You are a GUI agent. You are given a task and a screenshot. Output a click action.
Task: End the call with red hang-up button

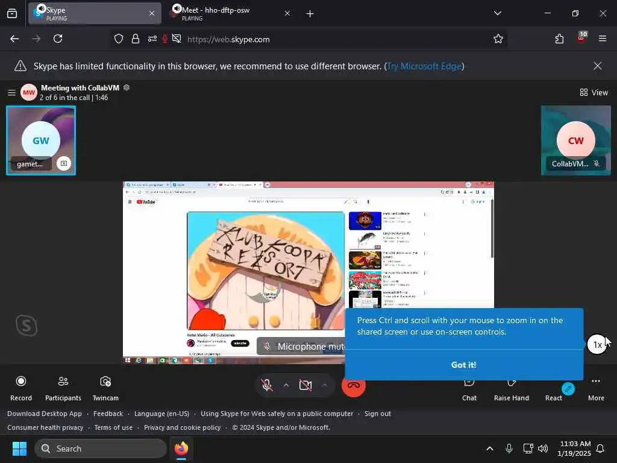click(353, 386)
